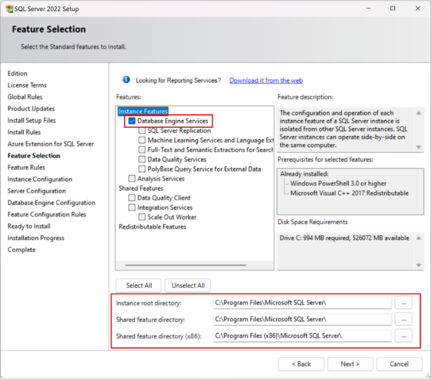
Task: Select the Shared Features tree node
Action: 141,188
